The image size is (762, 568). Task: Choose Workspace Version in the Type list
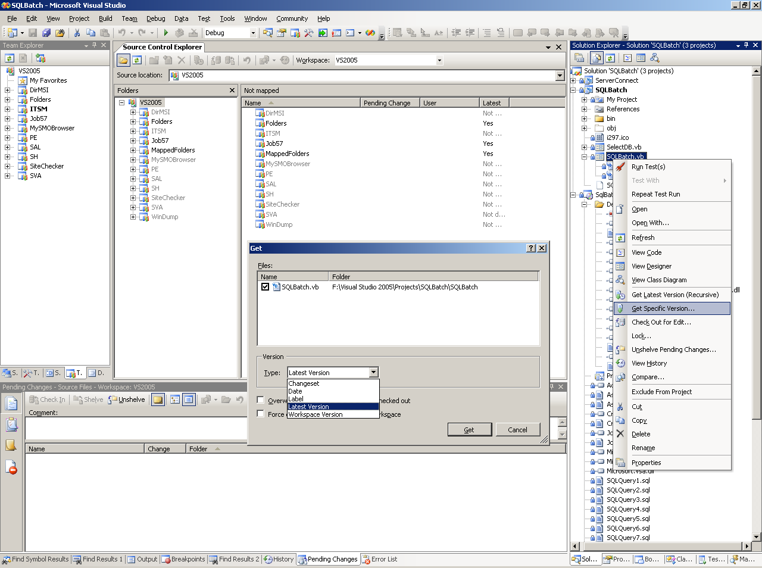tap(333, 414)
